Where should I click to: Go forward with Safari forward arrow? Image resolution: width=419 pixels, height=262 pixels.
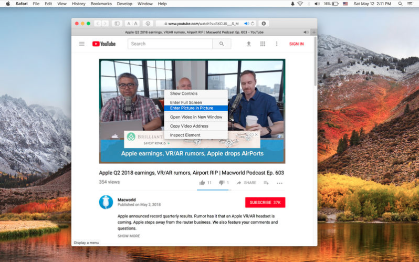106,24
